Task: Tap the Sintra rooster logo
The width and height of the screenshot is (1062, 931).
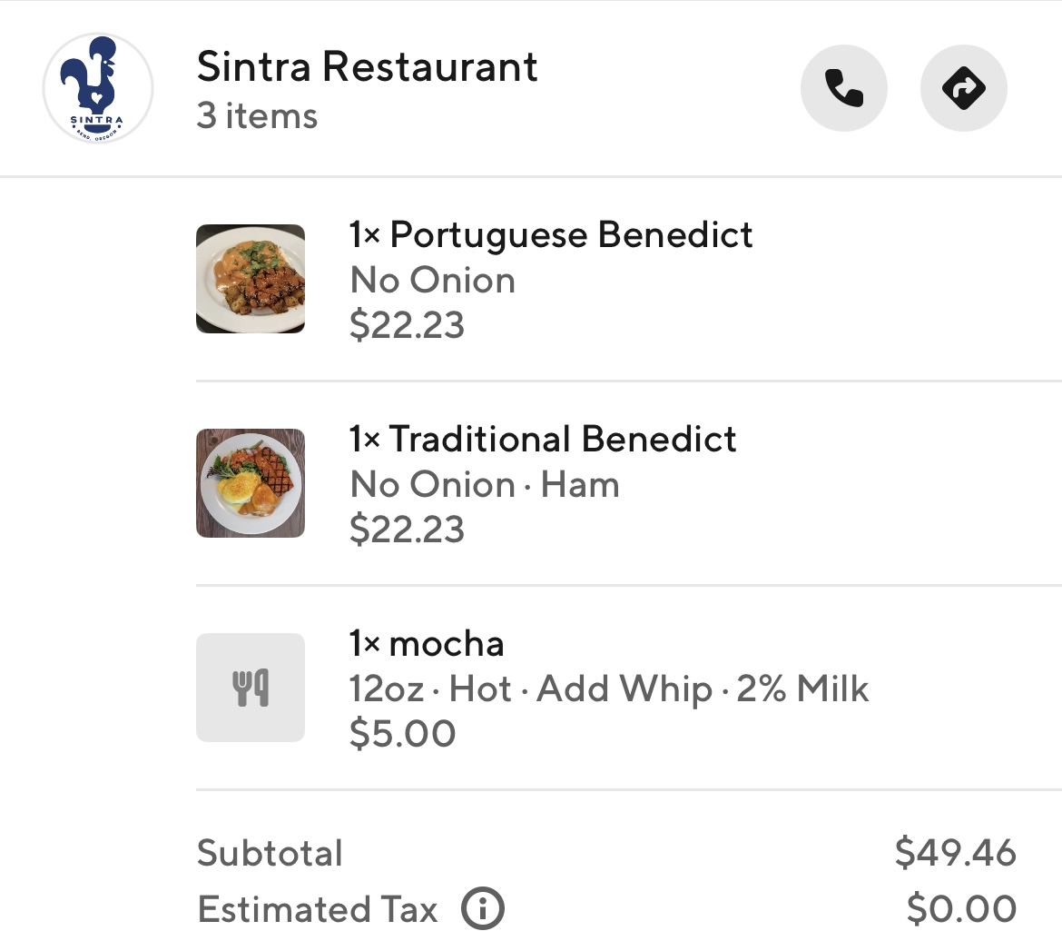Action: tap(97, 89)
